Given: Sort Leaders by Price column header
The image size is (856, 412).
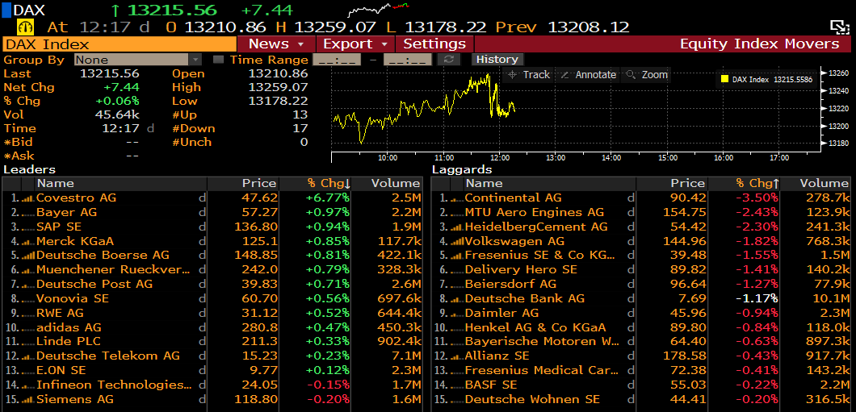Looking at the screenshot, I should point(243,184).
